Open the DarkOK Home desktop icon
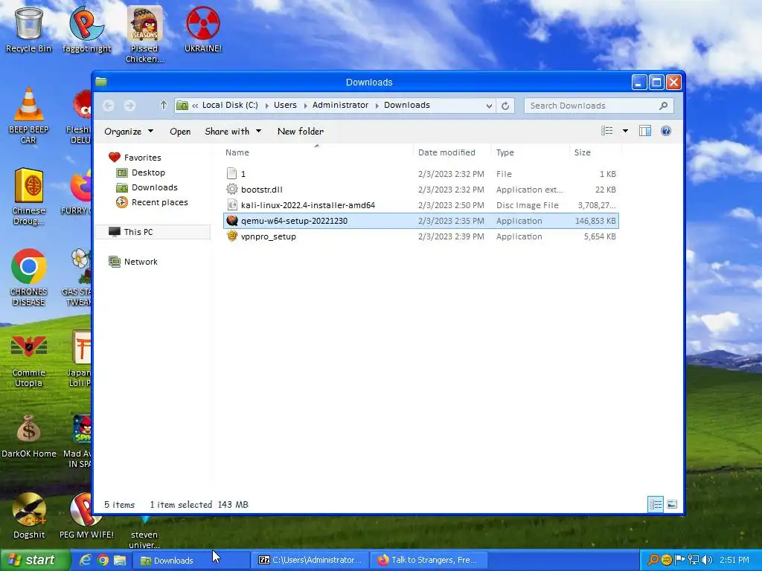This screenshot has height=571, width=762. [x=29, y=436]
